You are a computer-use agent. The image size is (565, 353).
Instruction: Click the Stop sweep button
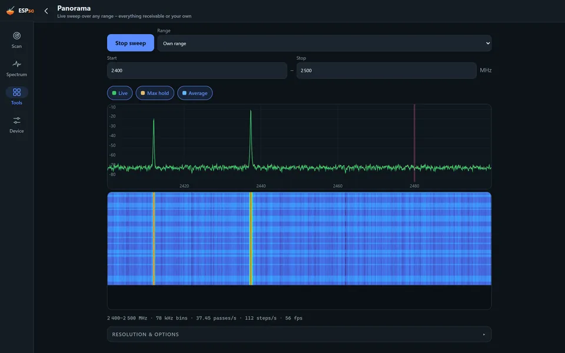click(131, 43)
